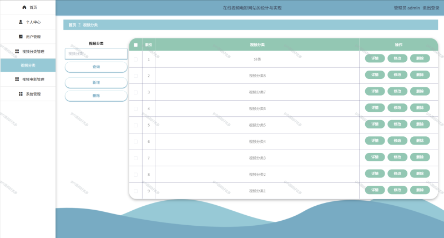Click the grid icon beside 视频电影管理
This screenshot has width=444, height=238.
coord(17,80)
